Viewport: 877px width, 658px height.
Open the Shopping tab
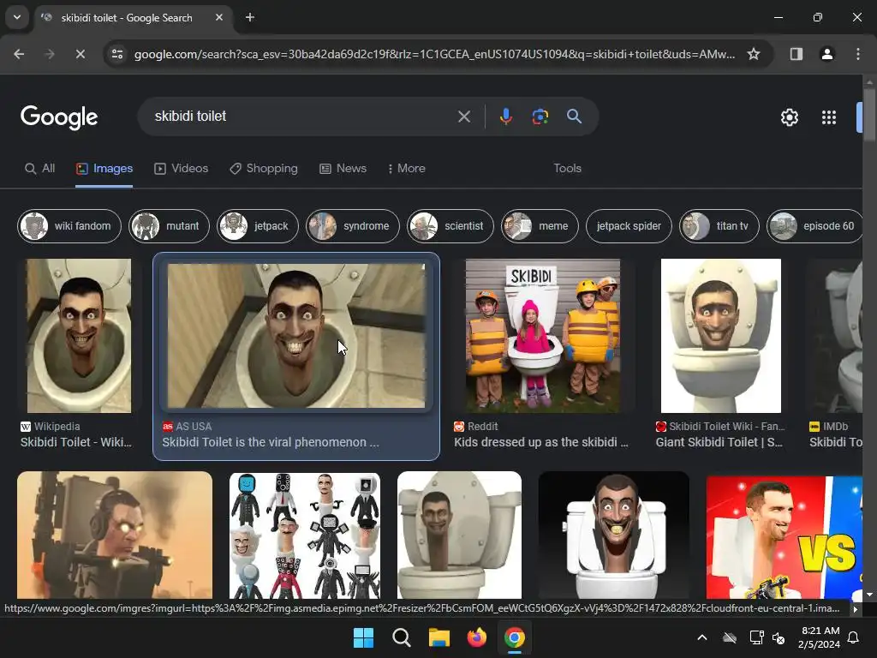tap(264, 169)
